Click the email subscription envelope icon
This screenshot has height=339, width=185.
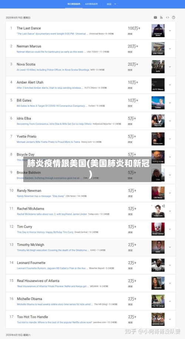[155, 17]
